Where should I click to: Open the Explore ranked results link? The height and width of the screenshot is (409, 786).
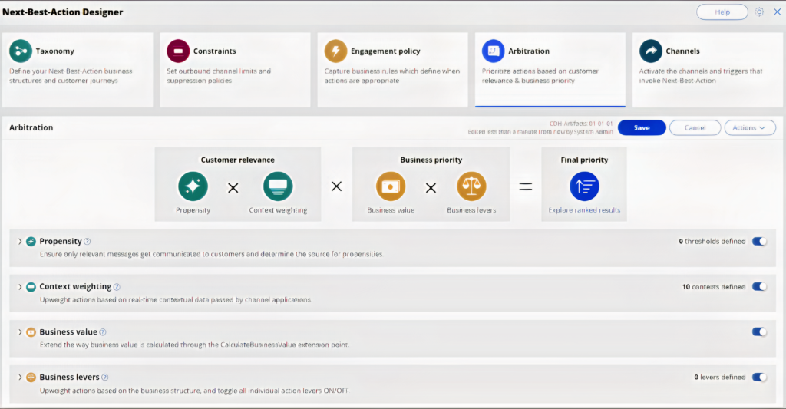(584, 210)
